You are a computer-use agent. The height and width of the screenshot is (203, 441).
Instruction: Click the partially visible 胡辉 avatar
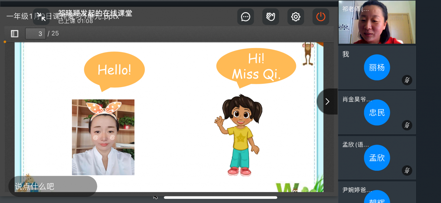(377, 198)
